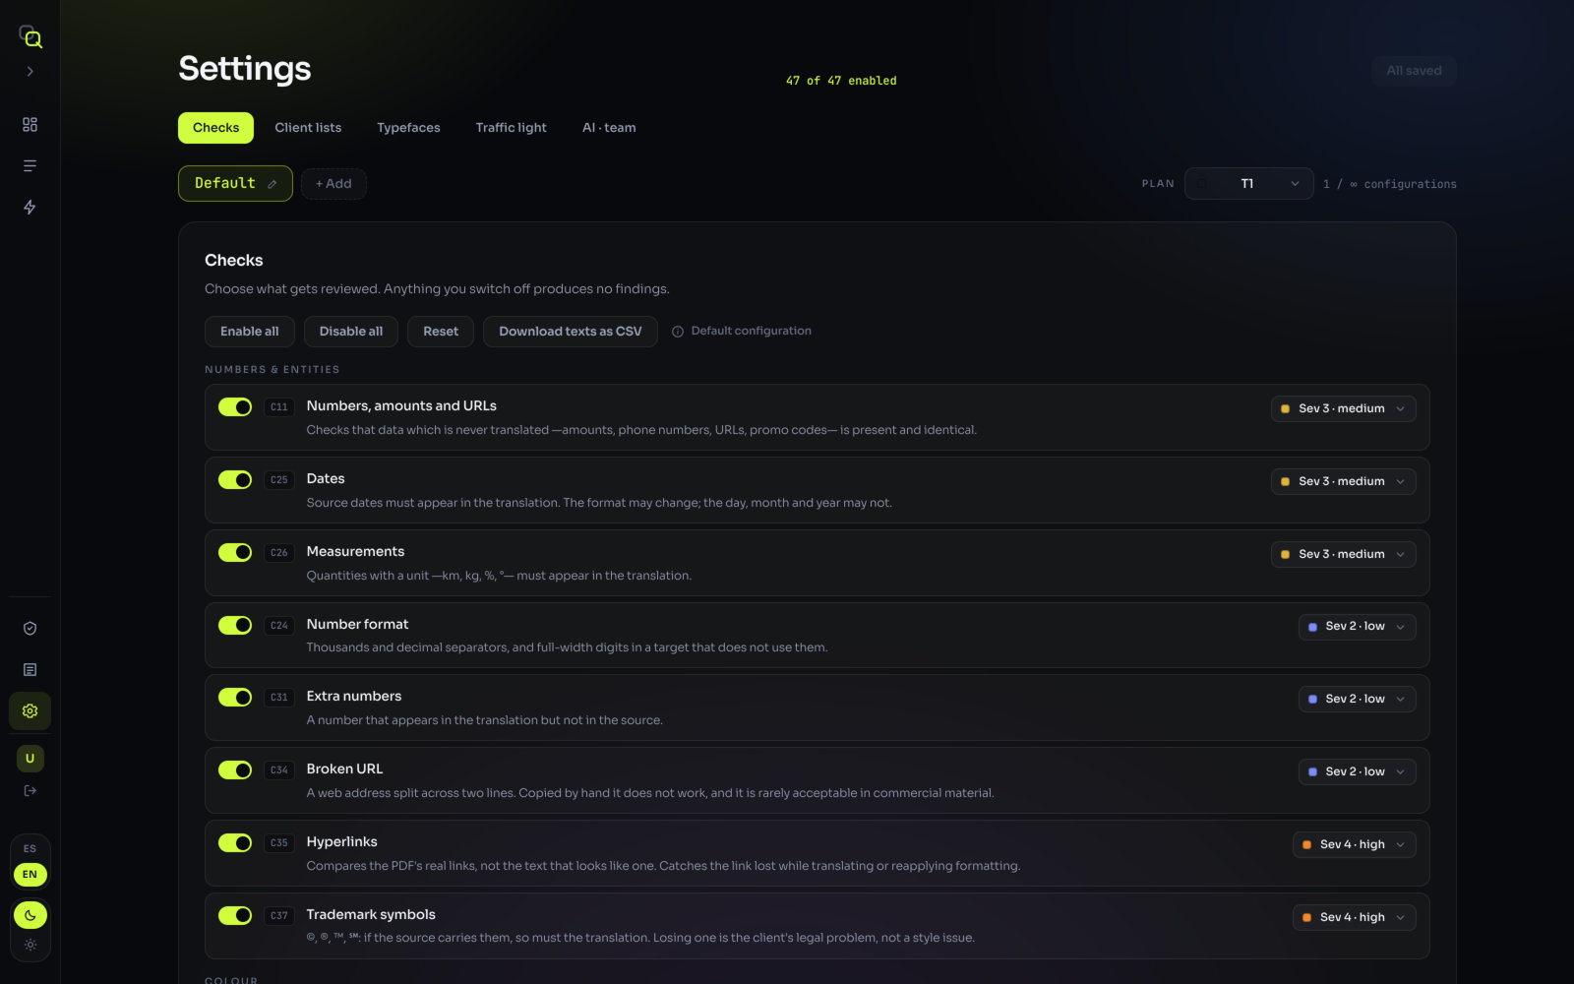This screenshot has height=984, width=1574.
Task: Toggle the Broken URL check
Action: tap(235, 770)
